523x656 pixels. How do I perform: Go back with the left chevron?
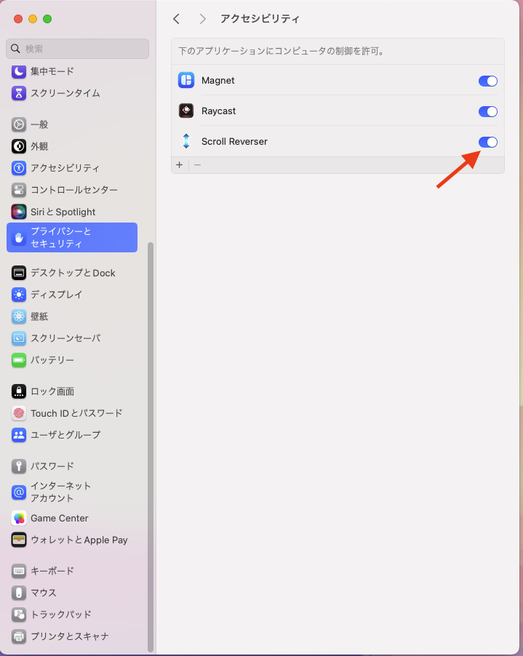(176, 19)
